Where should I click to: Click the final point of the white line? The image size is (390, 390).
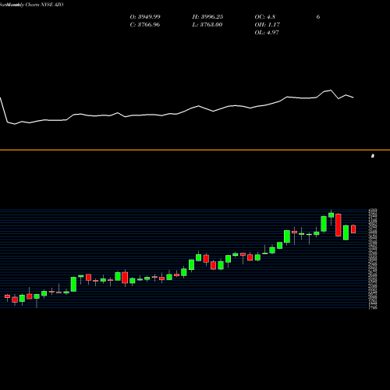(x=353, y=97)
